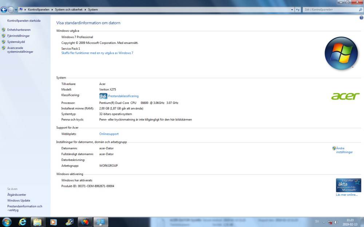Expand the arrow after Kontrollpanelen breadcrumb
364x227 pixels.
coord(52,9)
